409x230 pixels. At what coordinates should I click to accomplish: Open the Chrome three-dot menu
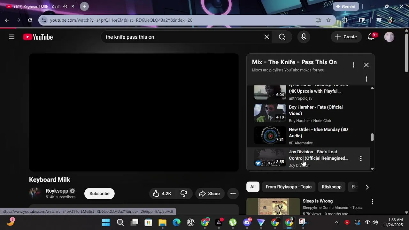[402, 20]
